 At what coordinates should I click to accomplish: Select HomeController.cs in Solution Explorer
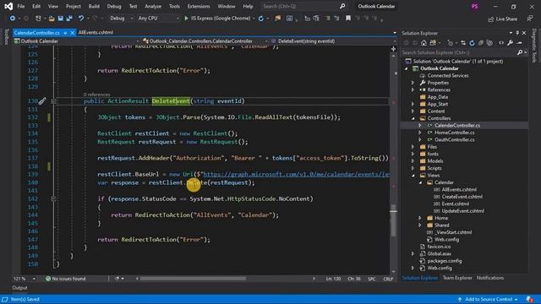coord(454,133)
